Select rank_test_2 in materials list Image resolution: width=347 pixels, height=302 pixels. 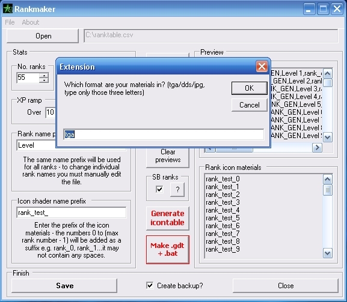tap(223, 195)
